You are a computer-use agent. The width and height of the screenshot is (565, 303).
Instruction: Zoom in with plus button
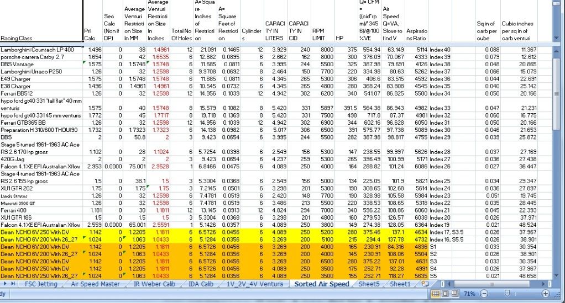pos(545,294)
